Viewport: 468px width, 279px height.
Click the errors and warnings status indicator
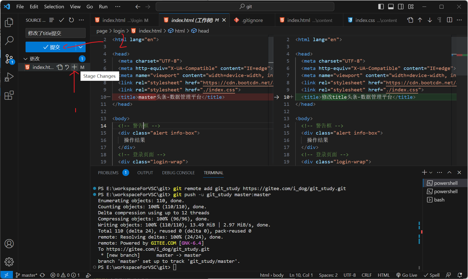tap(65, 275)
